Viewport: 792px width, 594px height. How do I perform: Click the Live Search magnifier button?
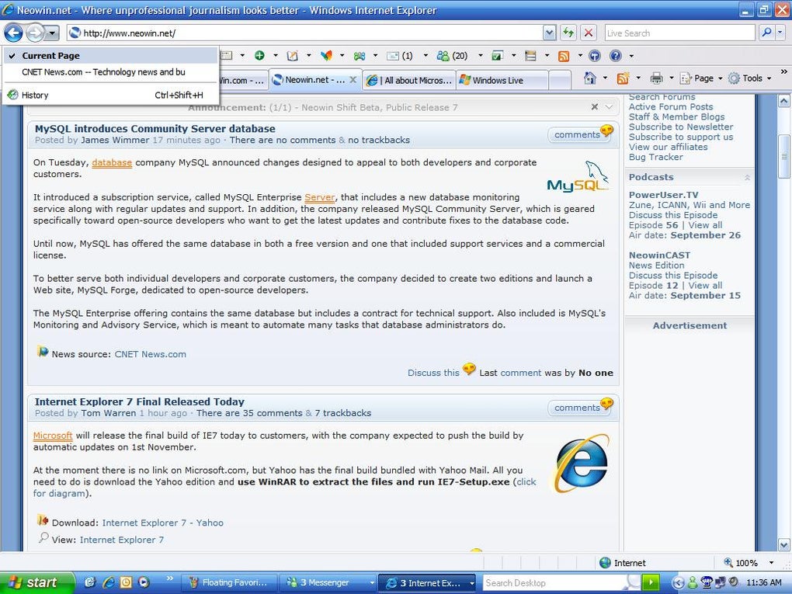coord(766,33)
